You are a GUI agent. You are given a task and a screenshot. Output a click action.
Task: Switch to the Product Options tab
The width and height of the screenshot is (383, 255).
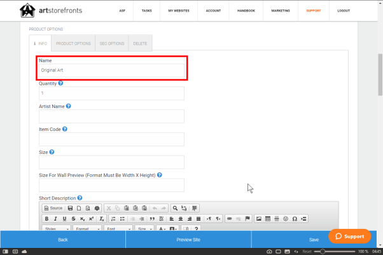point(73,43)
